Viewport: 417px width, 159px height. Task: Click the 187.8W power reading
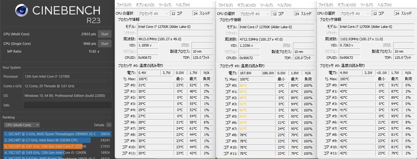(250, 73)
